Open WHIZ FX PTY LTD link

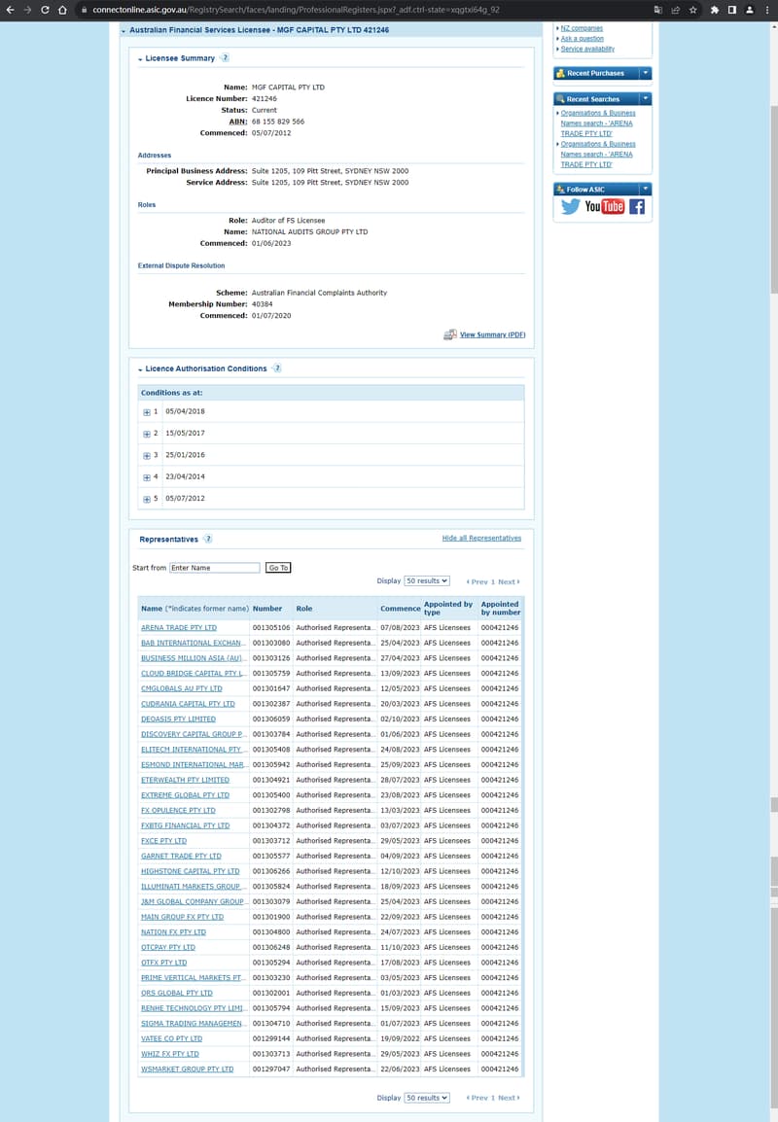click(170, 1053)
